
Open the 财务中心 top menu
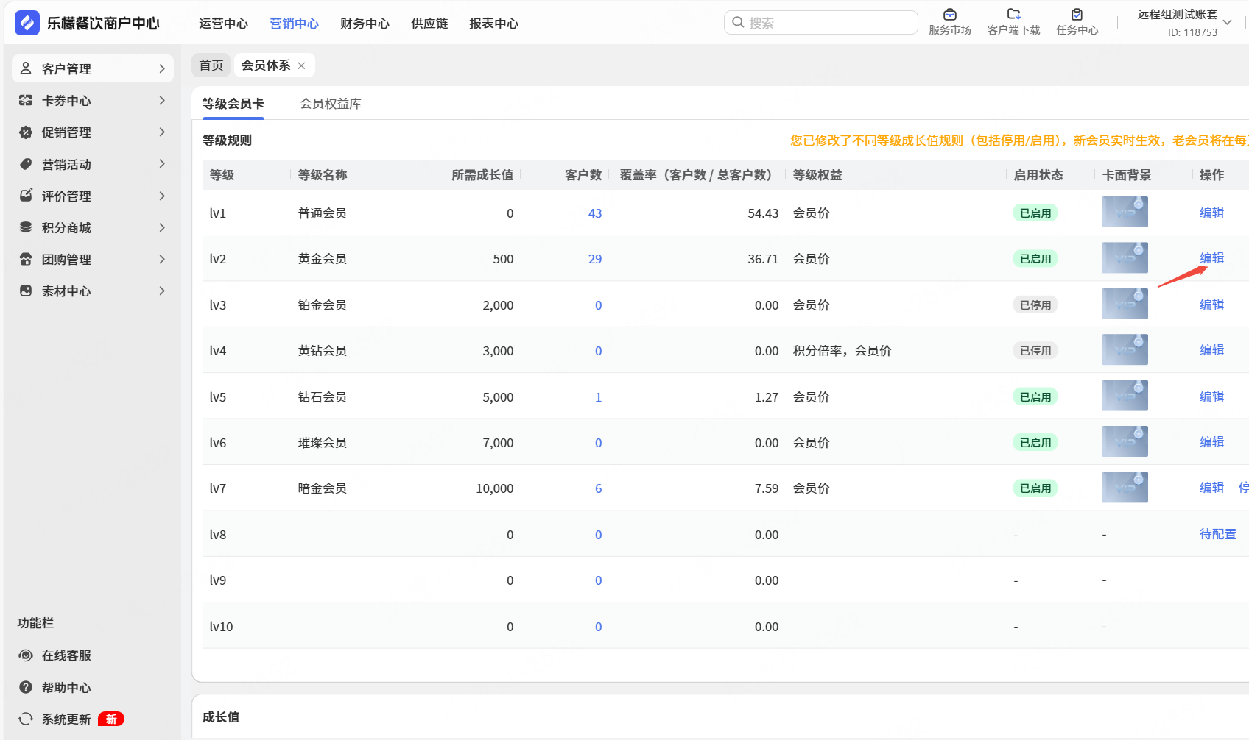(365, 24)
